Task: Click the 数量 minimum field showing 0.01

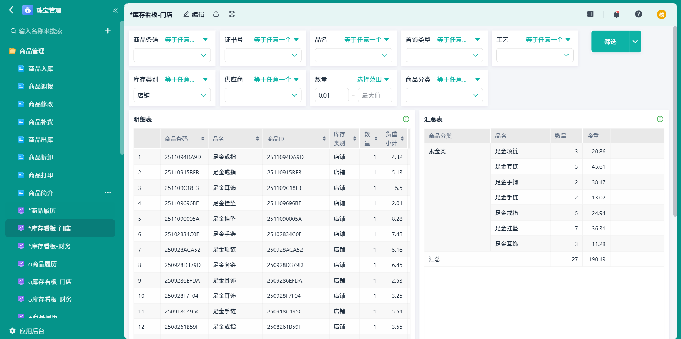Action: [332, 95]
